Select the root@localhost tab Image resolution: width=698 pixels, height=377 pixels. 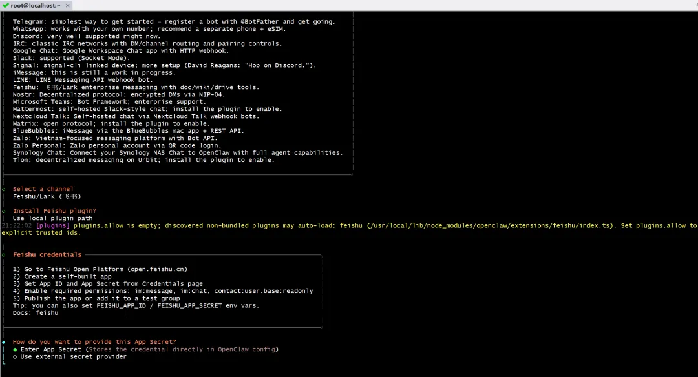tap(36, 5)
